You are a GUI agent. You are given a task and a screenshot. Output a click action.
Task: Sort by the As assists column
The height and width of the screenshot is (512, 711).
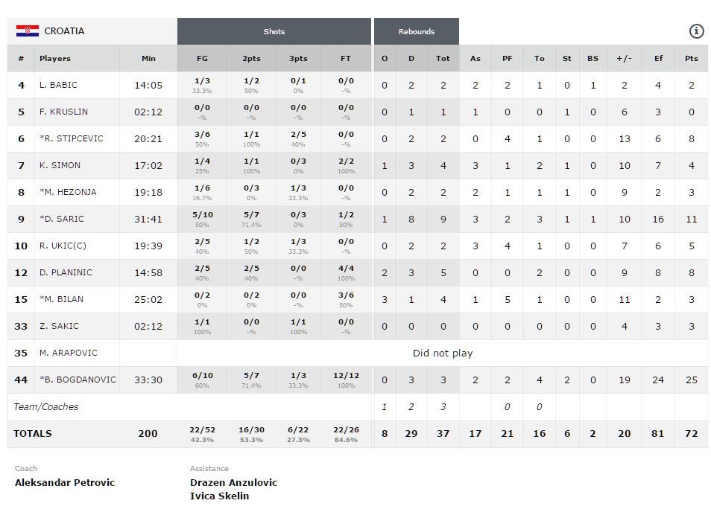coord(475,58)
